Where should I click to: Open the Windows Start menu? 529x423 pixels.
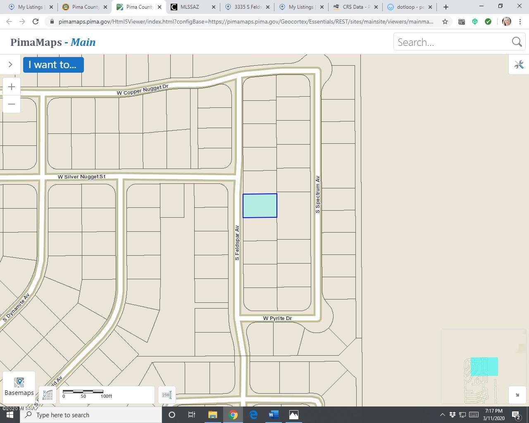coord(10,415)
